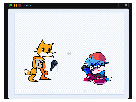Click the mouse coordinates readout in the toolbar
The image size is (136, 102).
pyautogui.click(x=29, y=5)
